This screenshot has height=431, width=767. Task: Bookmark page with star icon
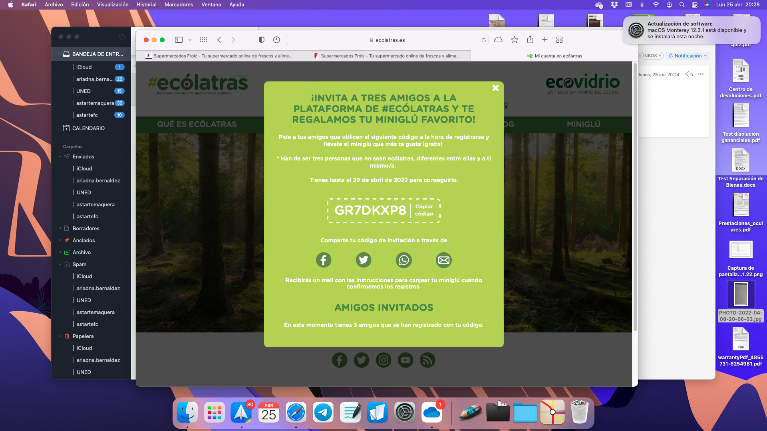click(515, 40)
